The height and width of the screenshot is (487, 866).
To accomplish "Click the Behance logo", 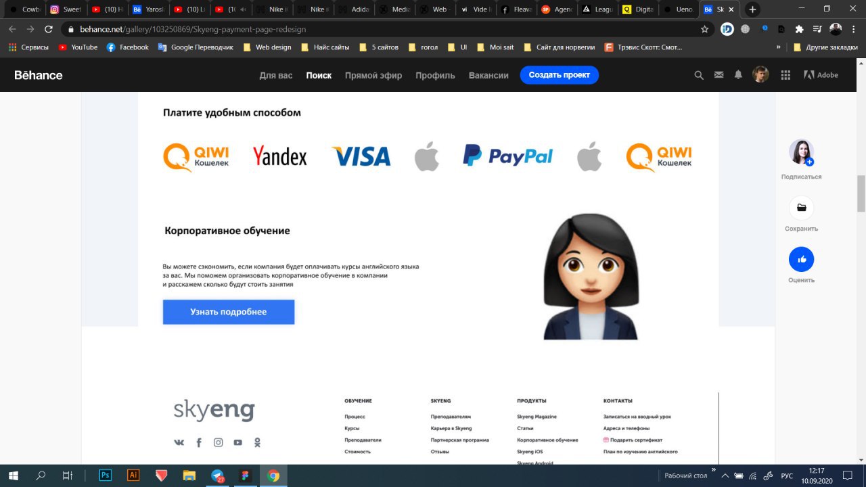I will pyautogui.click(x=39, y=75).
